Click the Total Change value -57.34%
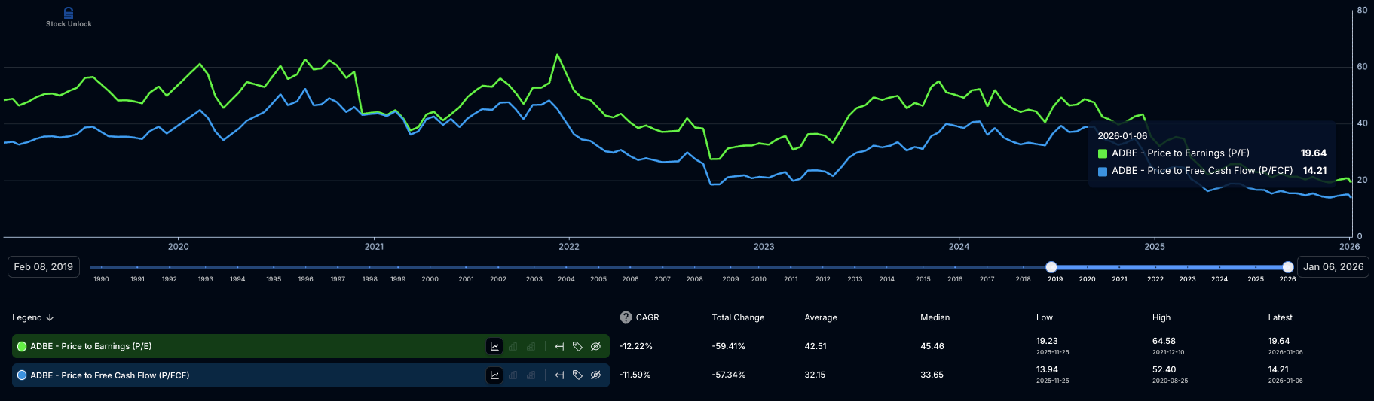 tap(728, 375)
